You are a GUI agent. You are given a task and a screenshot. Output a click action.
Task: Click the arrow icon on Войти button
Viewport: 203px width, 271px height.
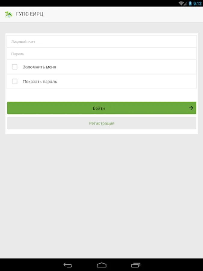click(191, 108)
